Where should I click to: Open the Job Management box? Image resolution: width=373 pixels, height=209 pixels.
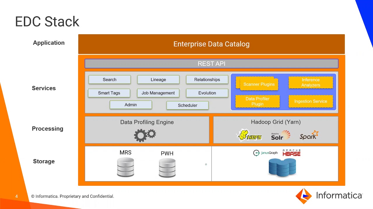pos(158,93)
